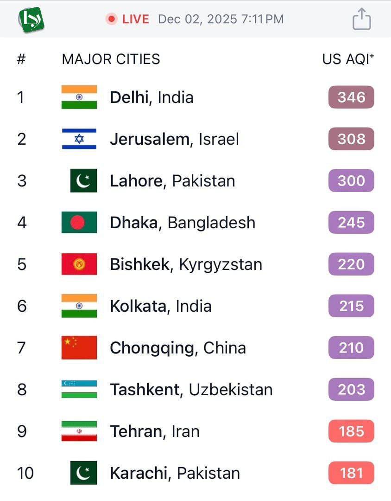The width and height of the screenshot is (391, 501).
Task: Tap the share icon at top right
Action: click(x=361, y=19)
